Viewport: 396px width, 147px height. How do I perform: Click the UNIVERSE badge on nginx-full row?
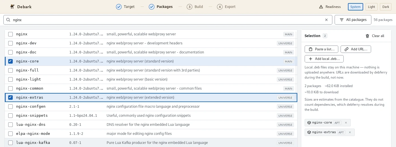pos(285,70)
